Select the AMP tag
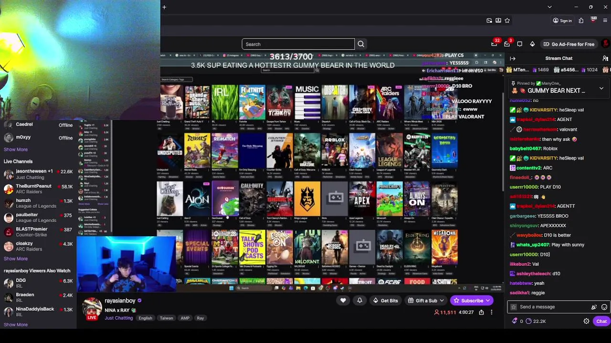 (185, 318)
